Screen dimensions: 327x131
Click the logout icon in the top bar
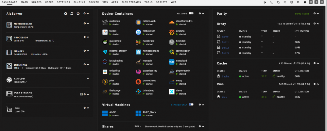pyautogui.click(x=265, y=2)
